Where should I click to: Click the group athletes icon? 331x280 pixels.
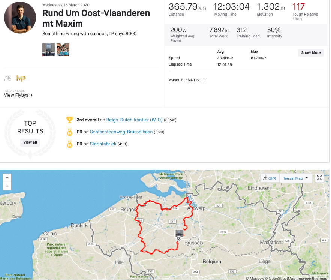pos(8,78)
